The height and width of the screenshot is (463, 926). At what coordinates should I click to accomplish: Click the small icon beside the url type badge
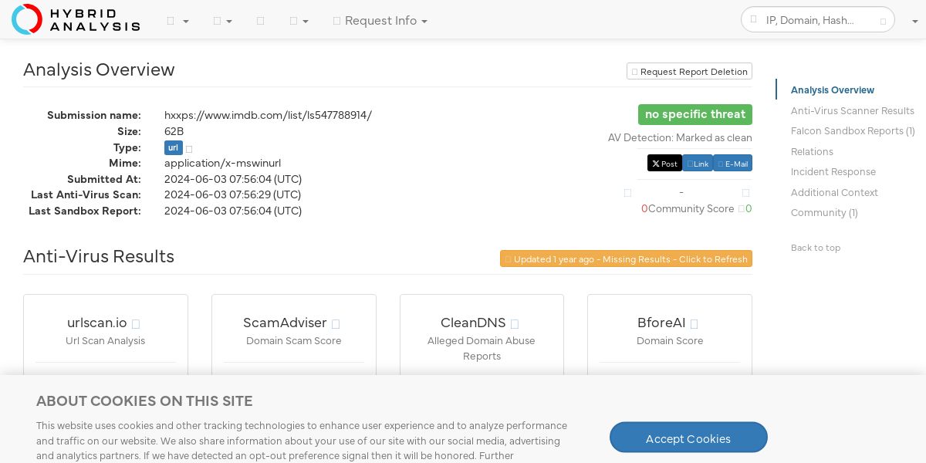pyautogui.click(x=189, y=148)
